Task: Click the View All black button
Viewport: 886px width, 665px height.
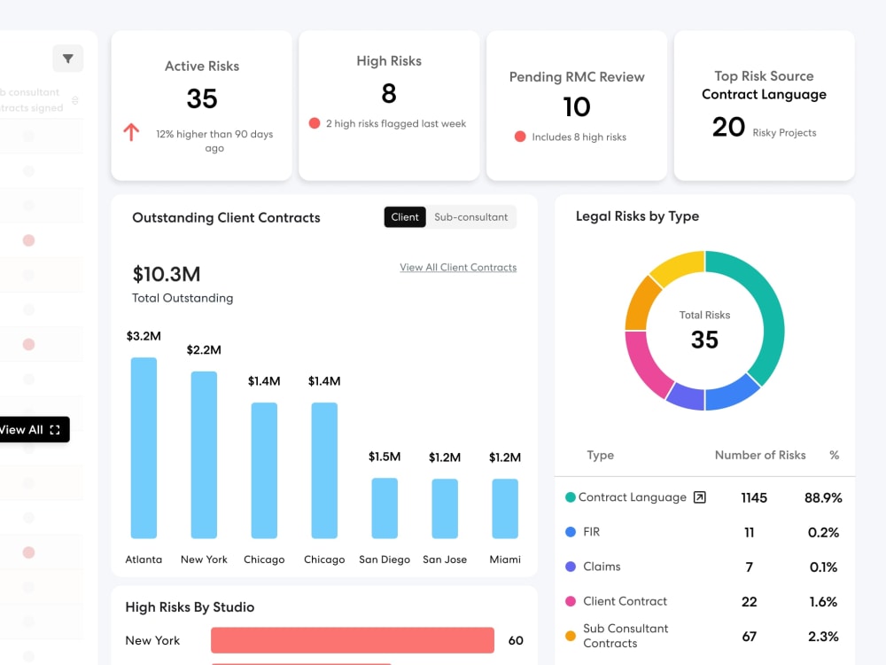Action: [34, 430]
